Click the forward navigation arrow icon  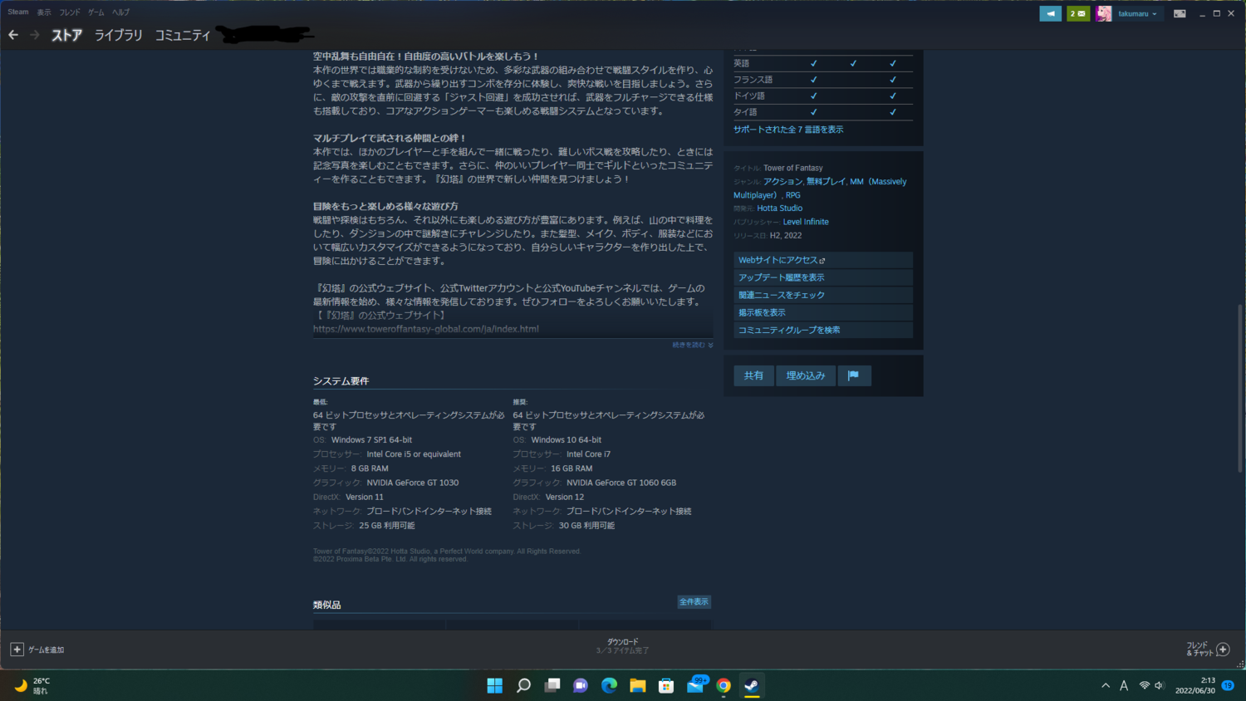pyautogui.click(x=35, y=35)
